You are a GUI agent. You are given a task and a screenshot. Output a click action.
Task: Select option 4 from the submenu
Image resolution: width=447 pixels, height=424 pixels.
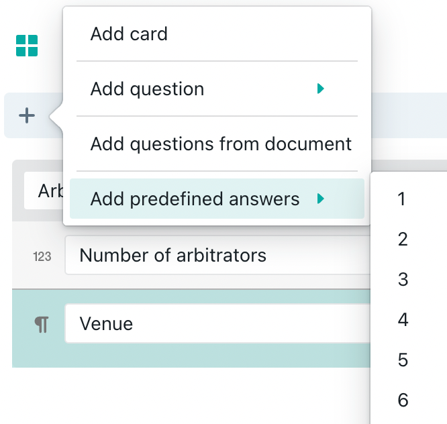coord(403,320)
